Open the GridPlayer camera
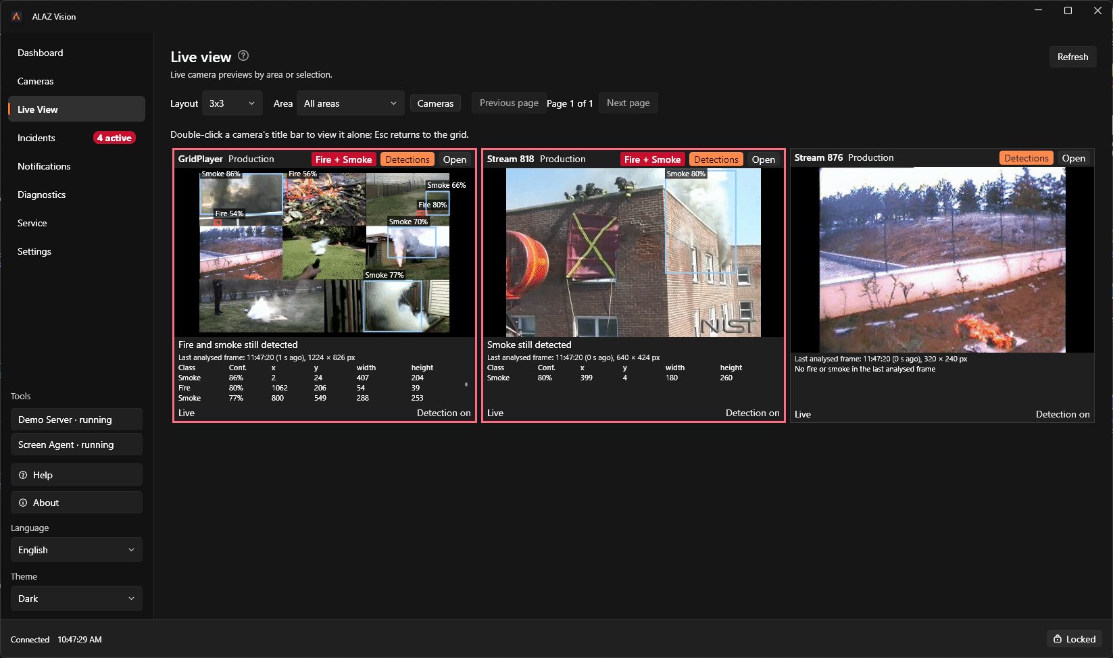The height and width of the screenshot is (658, 1113). point(455,159)
